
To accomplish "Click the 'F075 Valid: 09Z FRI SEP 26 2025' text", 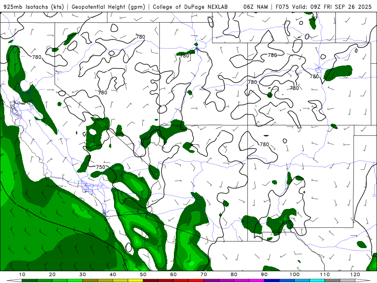I will (324, 7).
